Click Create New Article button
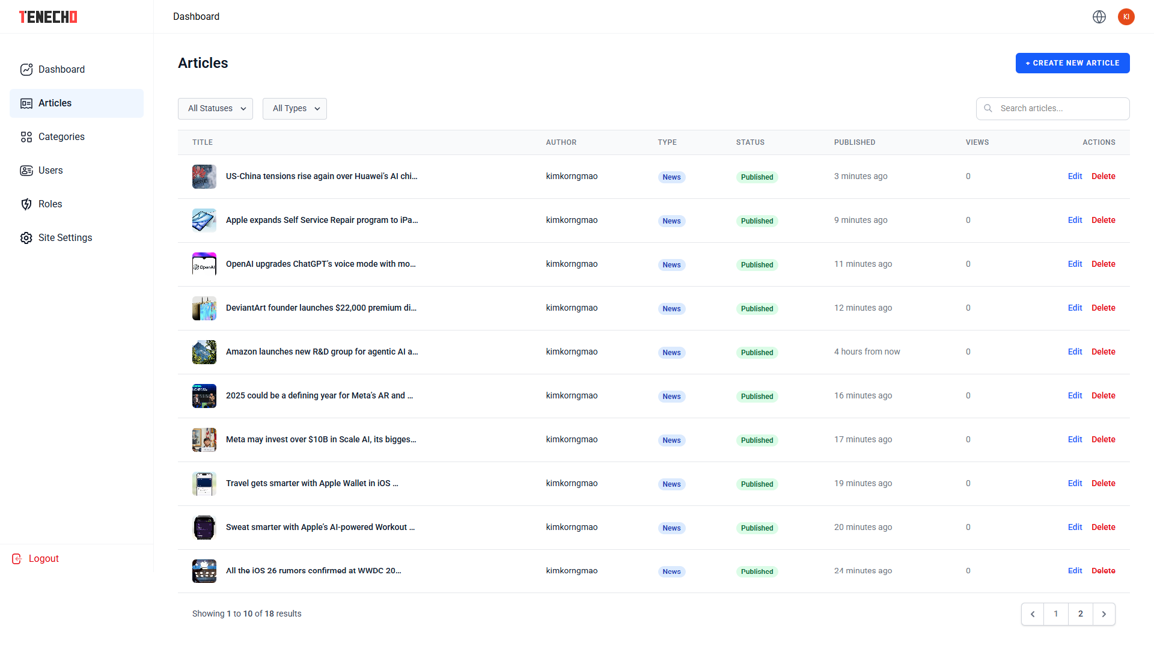 coord(1072,63)
